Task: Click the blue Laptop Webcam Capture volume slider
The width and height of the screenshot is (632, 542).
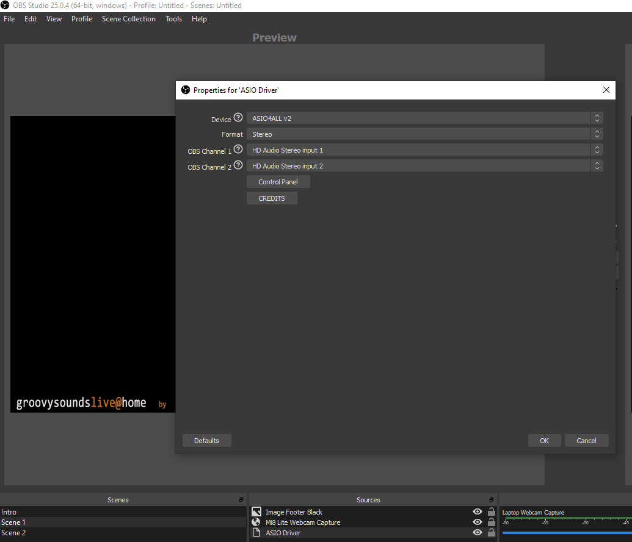Action: coord(567,533)
